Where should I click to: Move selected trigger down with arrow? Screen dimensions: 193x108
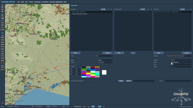click(112, 9)
